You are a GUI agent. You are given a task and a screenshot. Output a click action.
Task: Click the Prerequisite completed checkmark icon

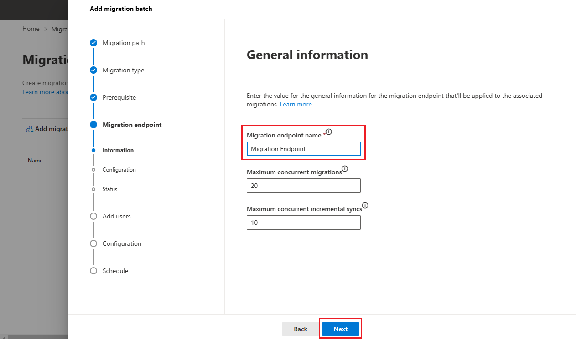93,97
